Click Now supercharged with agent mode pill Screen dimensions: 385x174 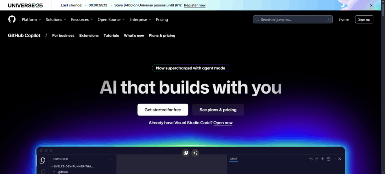[x=191, y=68]
